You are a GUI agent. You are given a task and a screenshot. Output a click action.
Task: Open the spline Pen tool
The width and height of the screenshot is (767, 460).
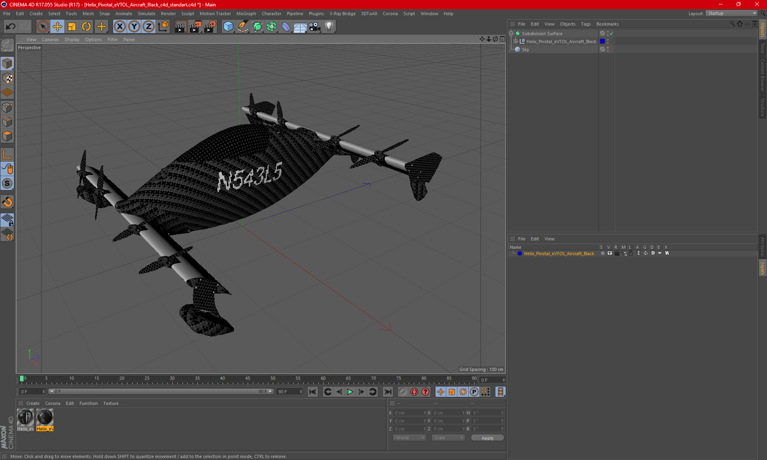(x=243, y=27)
